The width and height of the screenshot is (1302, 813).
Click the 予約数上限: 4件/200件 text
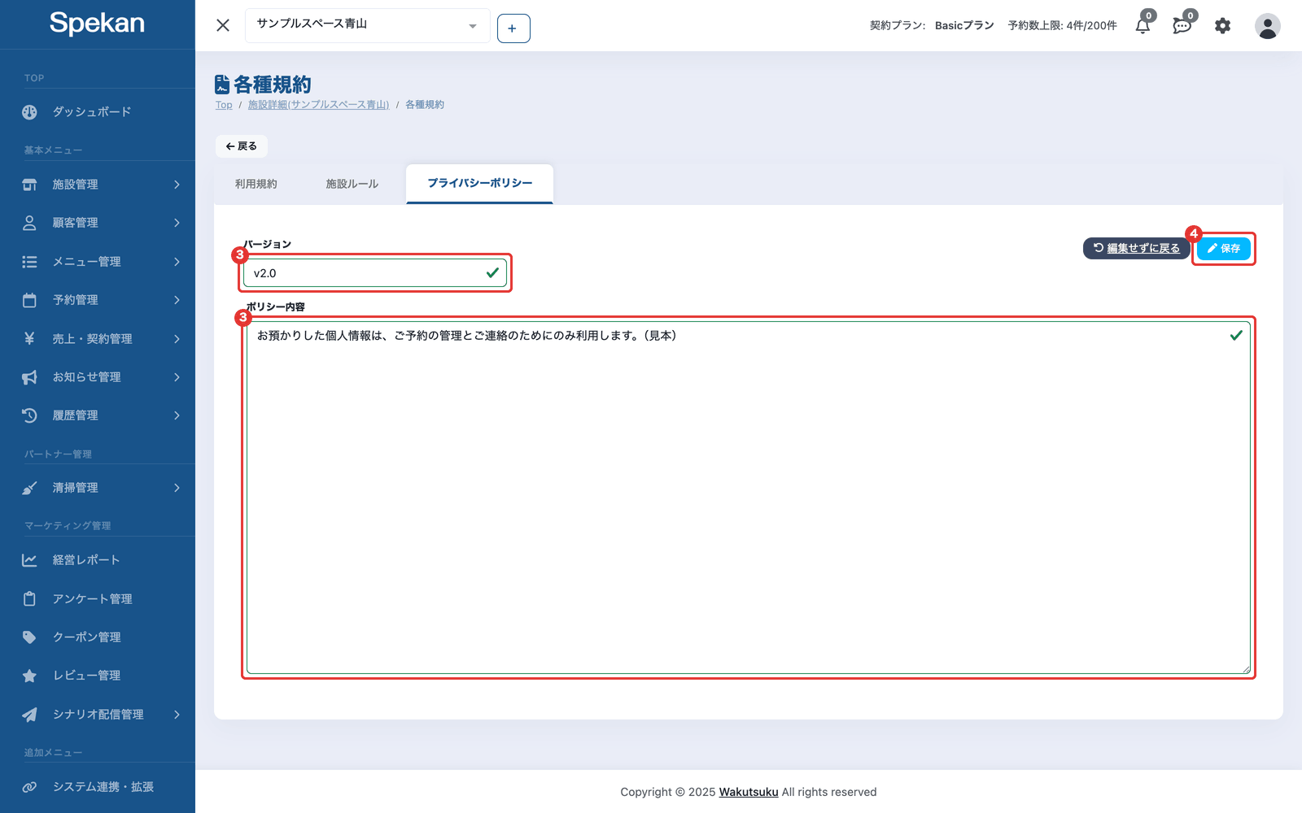1062,26
